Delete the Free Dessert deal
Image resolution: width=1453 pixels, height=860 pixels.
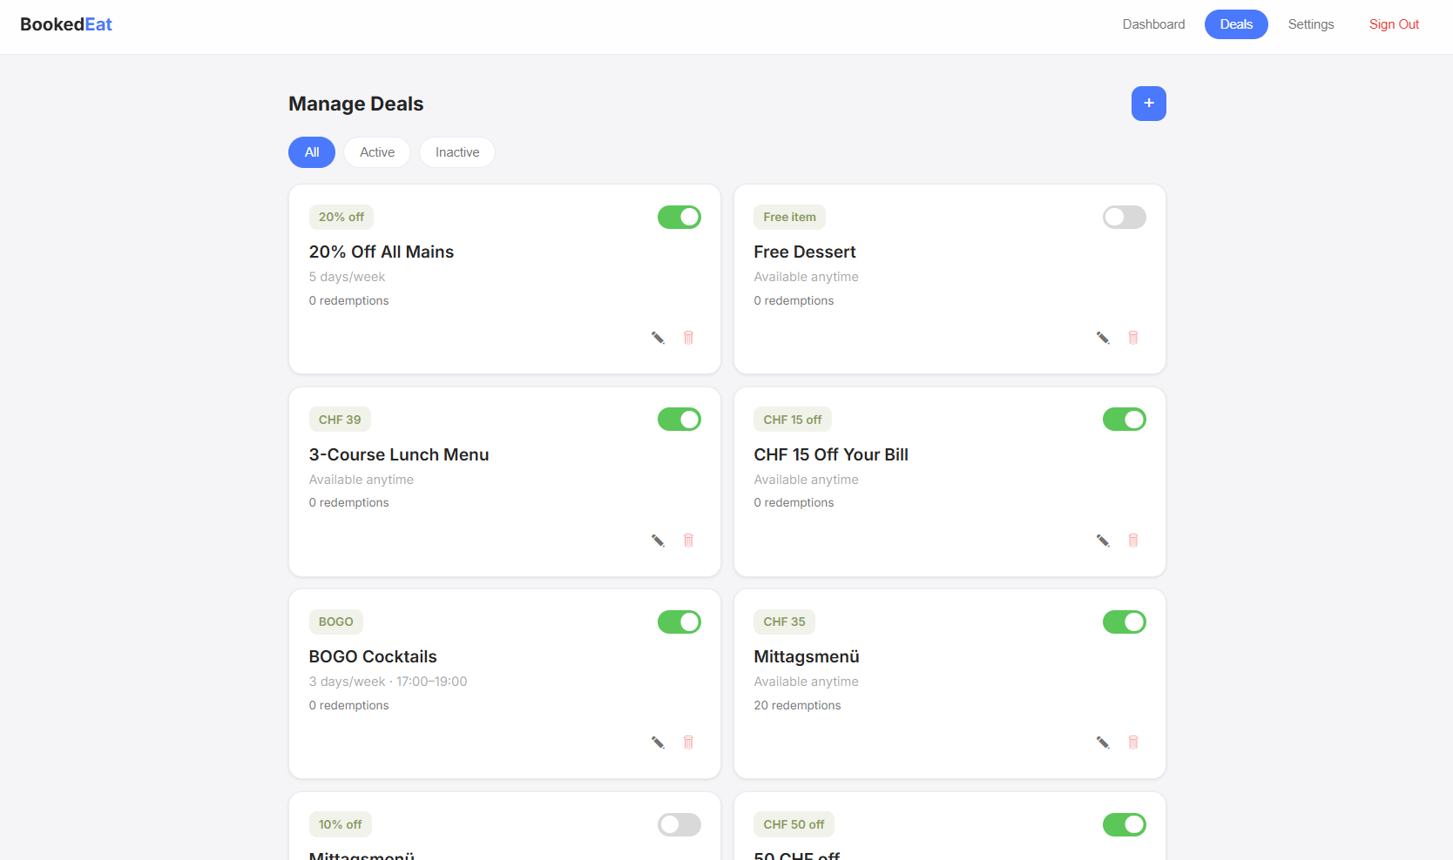click(1133, 338)
